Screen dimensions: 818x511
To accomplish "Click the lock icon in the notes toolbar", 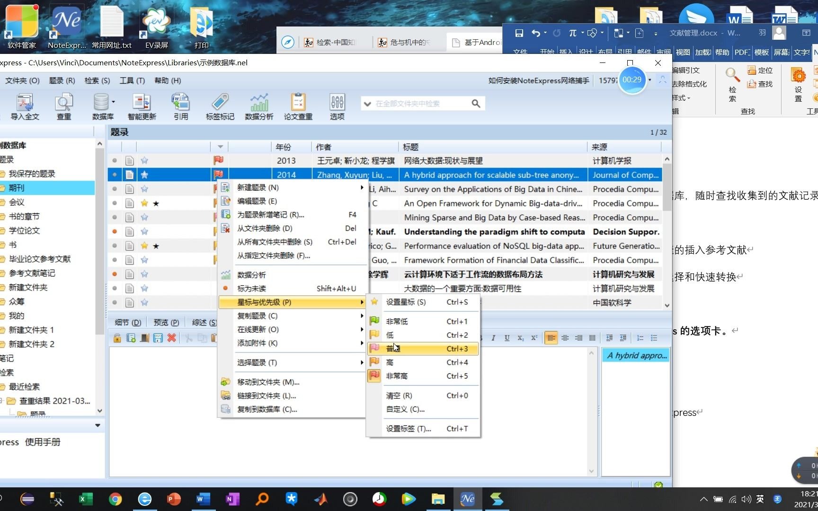I will click(x=117, y=338).
